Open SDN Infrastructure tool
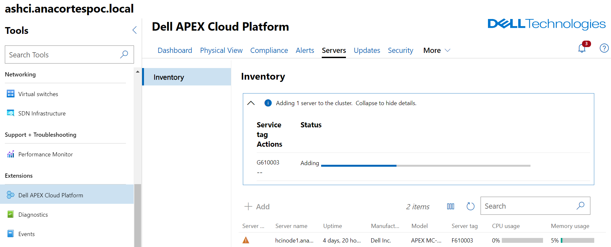Viewport: 611px width, 247px height. tap(42, 114)
